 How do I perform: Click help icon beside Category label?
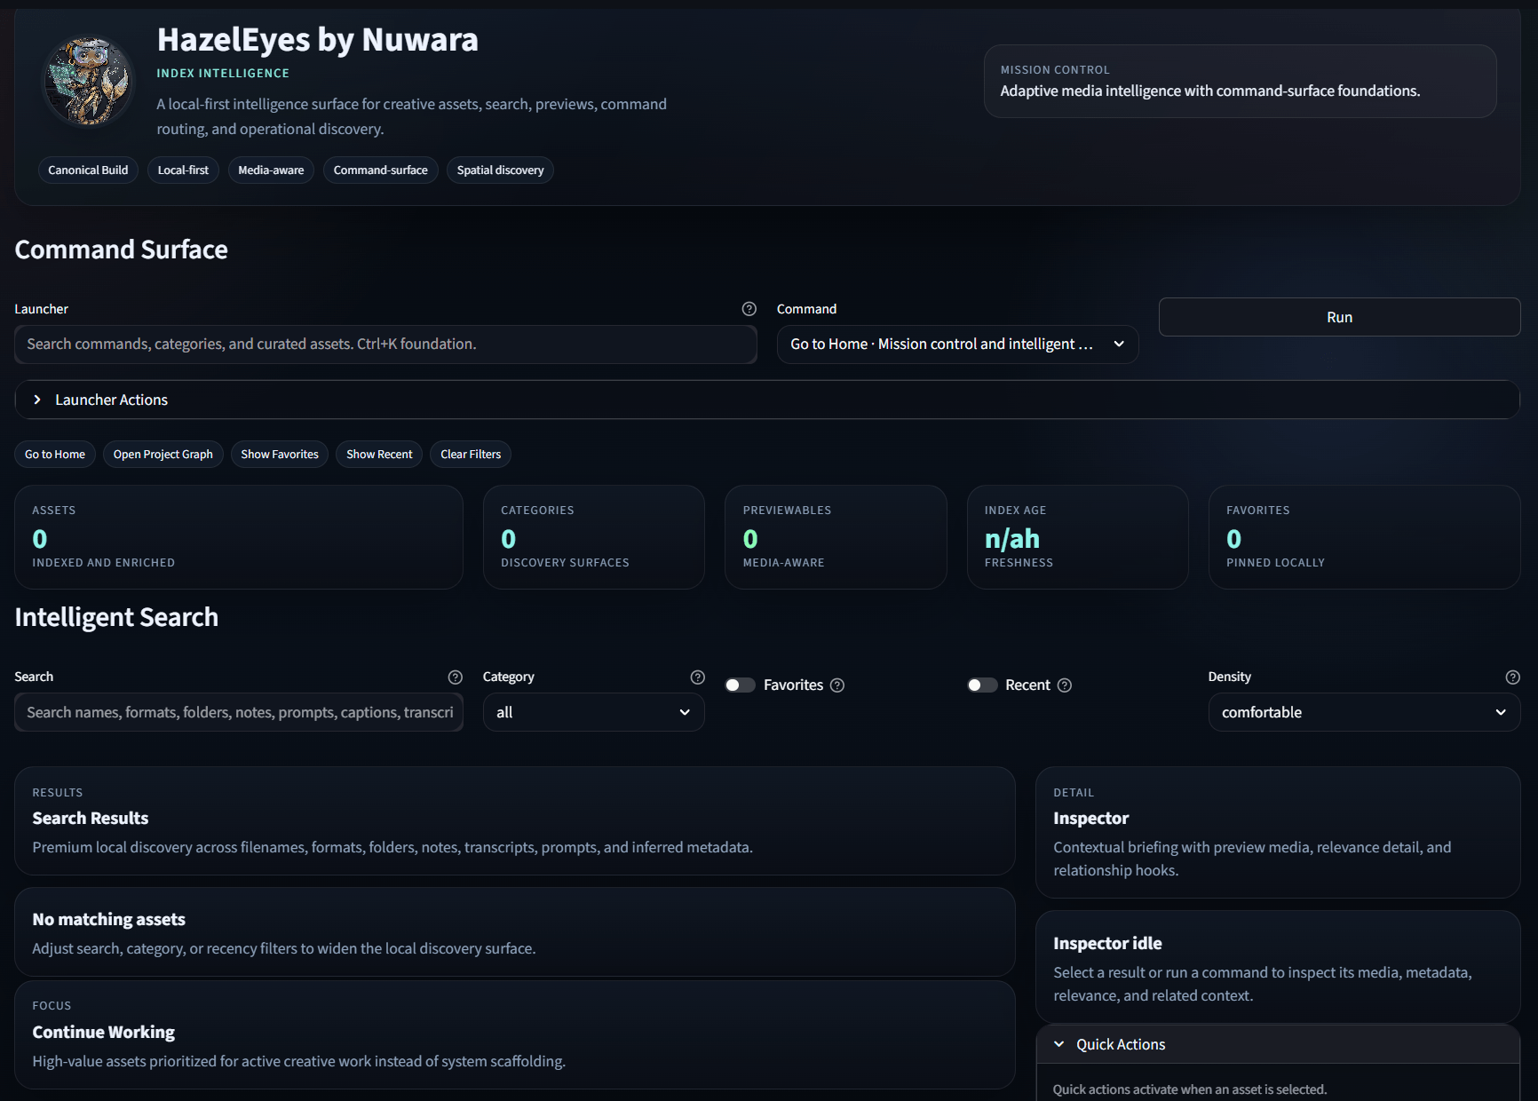pos(697,677)
